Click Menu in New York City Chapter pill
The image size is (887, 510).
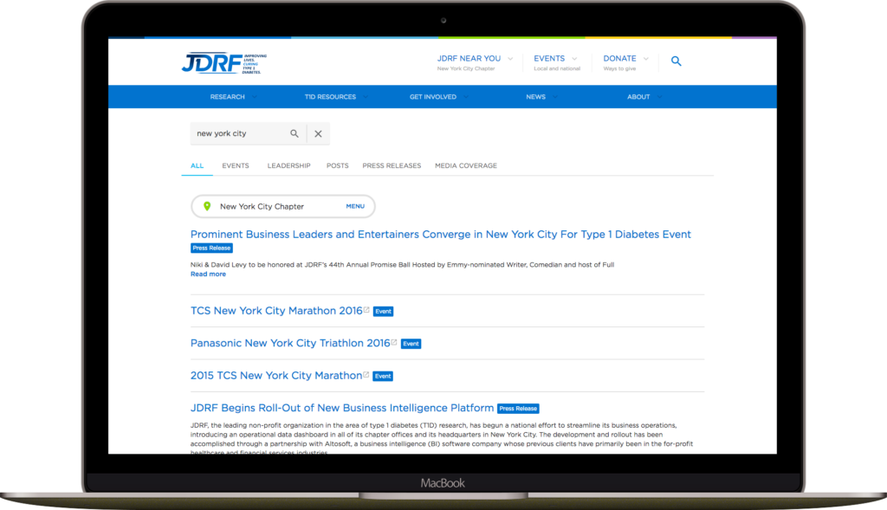pyautogui.click(x=355, y=206)
